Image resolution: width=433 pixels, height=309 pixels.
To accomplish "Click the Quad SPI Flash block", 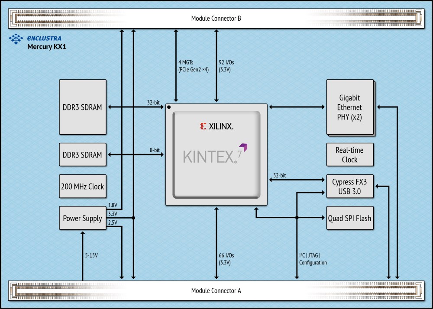I will point(350,218).
